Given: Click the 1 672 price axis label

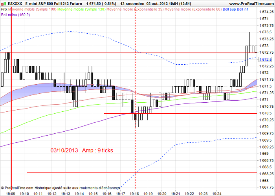Looking at the screenshot, I should 264,73.
